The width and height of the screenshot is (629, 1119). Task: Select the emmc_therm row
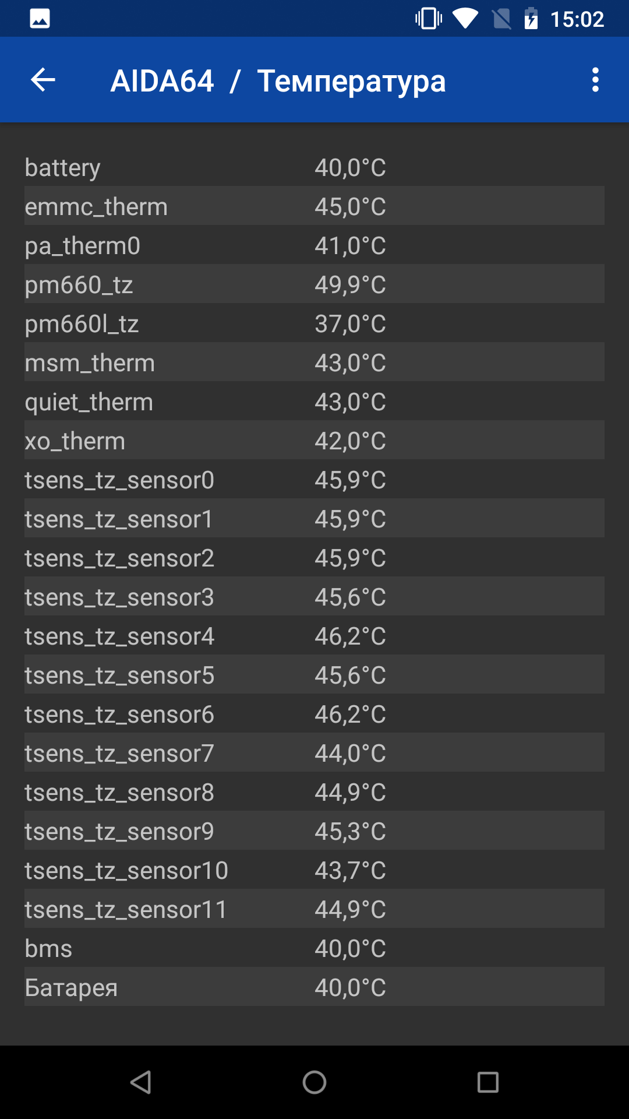point(314,206)
